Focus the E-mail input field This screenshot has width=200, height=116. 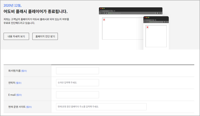pos(77,95)
